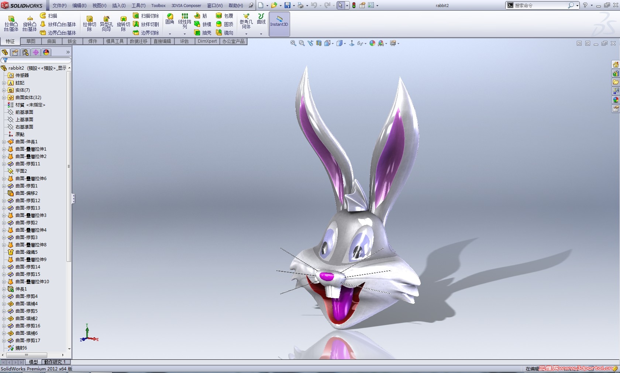
Task: Choose the 扫描切除 swept cut tool
Action: click(x=146, y=16)
